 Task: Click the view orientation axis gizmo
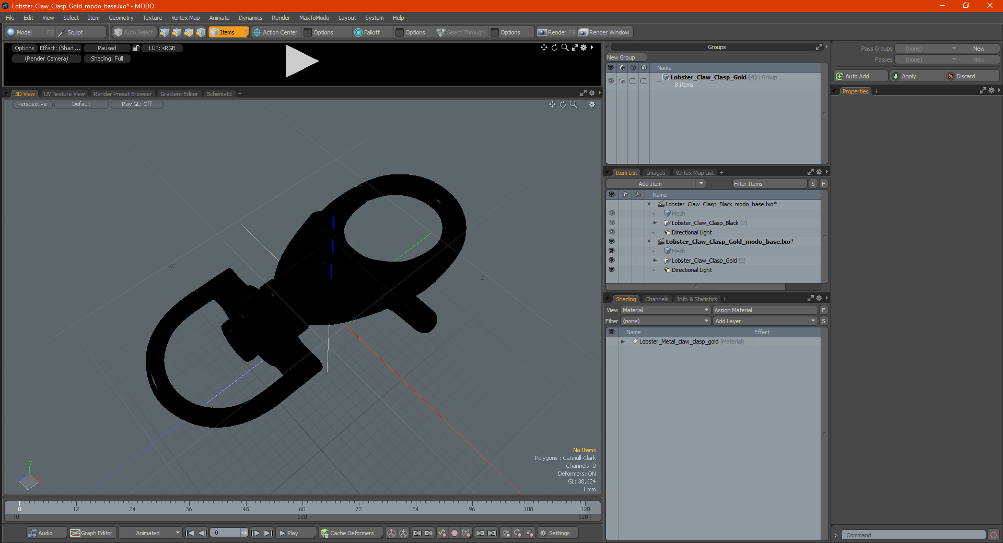click(29, 476)
